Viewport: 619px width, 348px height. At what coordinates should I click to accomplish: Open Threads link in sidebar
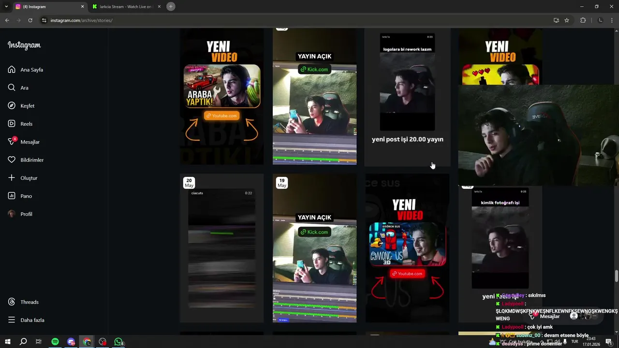[x=23, y=302]
